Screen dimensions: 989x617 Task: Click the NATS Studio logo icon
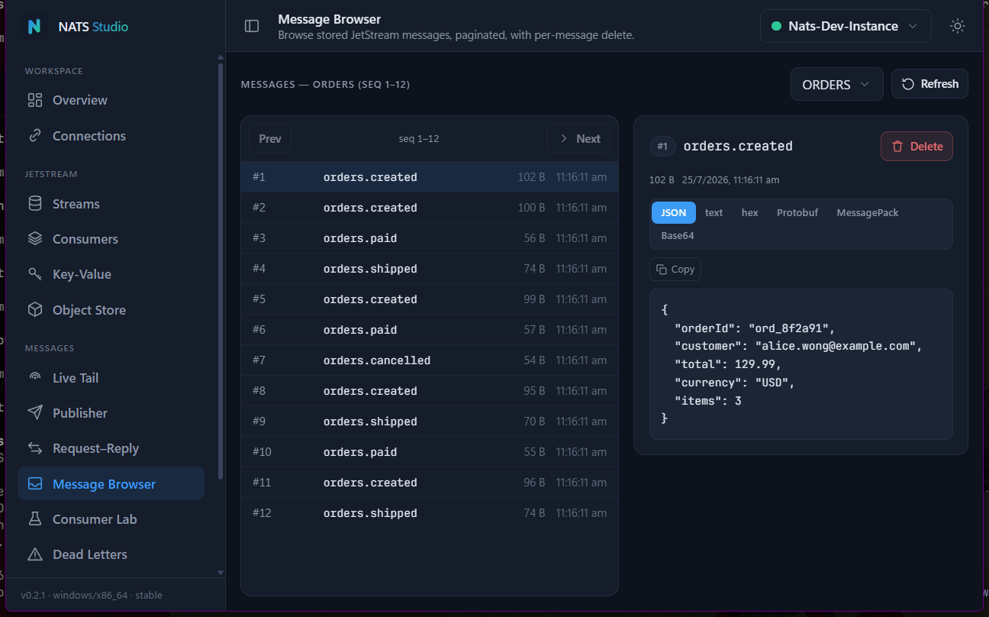[34, 26]
